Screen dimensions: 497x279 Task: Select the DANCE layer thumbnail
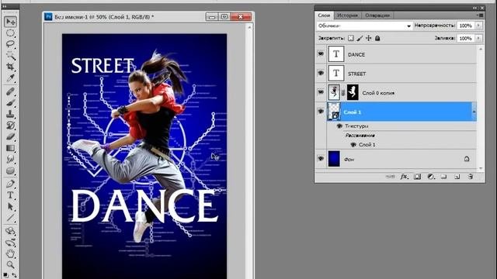coord(336,54)
